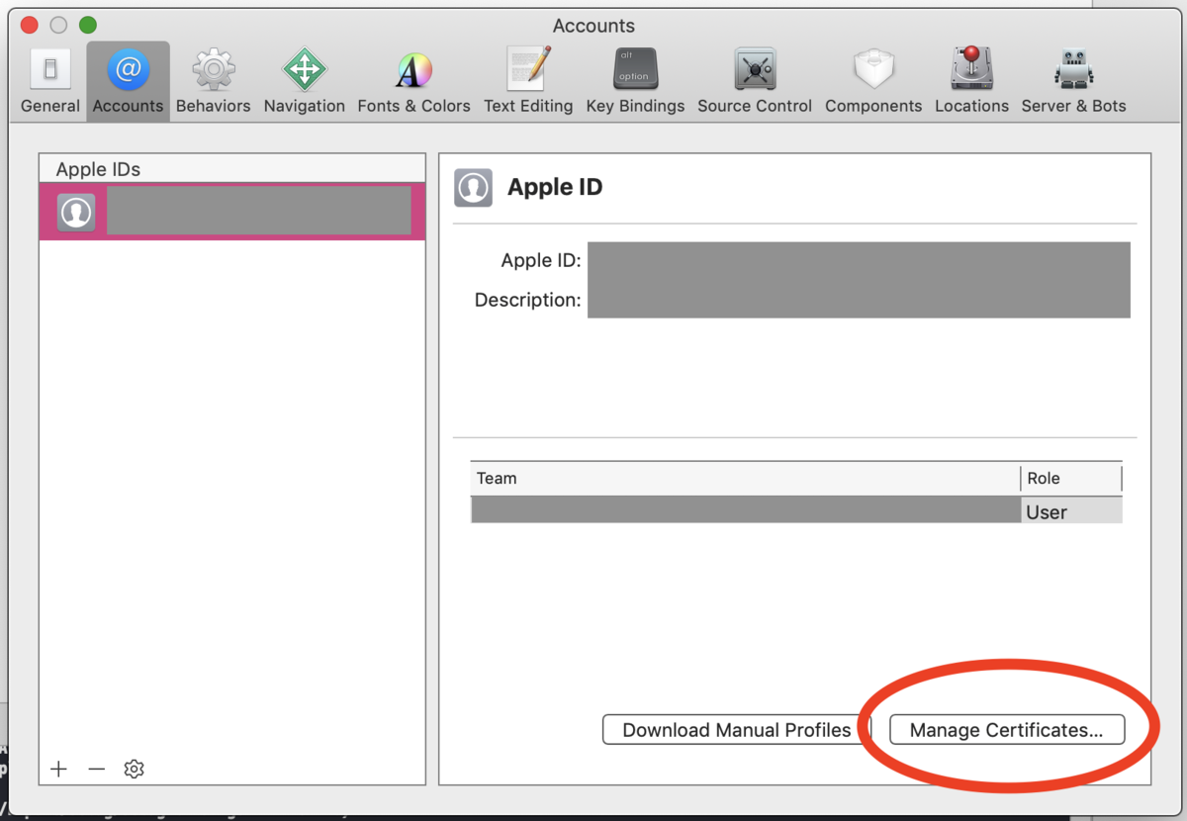1187x821 pixels.
Task: Open the Locations preferences pane
Action: point(971,80)
